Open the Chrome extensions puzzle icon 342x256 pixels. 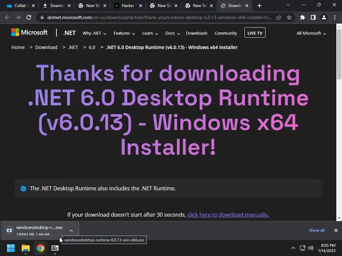303,17
